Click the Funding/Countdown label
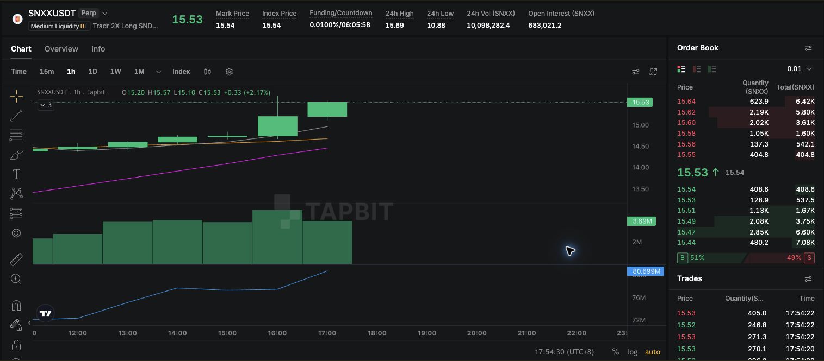824x361 pixels. 341,13
